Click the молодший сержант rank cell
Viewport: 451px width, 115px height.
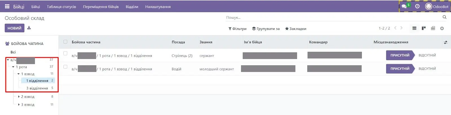tap(217, 69)
